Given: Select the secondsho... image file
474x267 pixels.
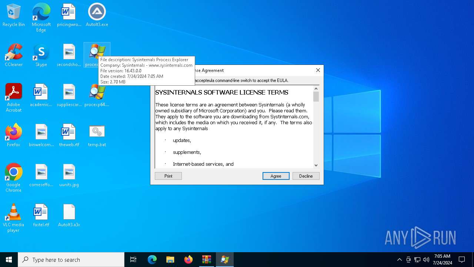Looking at the screenshot, I should [69, 55].
